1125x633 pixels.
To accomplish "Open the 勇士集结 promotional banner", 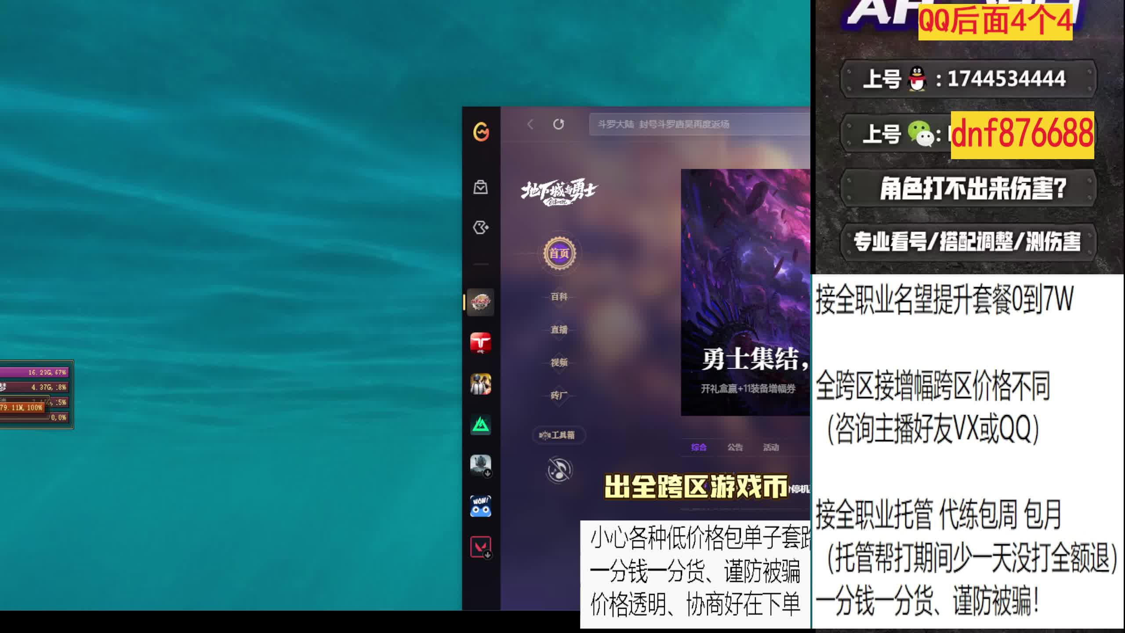I will (745, 292).
